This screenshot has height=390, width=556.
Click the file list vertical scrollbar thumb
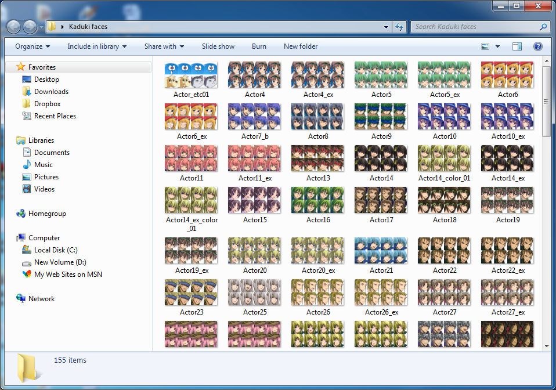point(547,102)
